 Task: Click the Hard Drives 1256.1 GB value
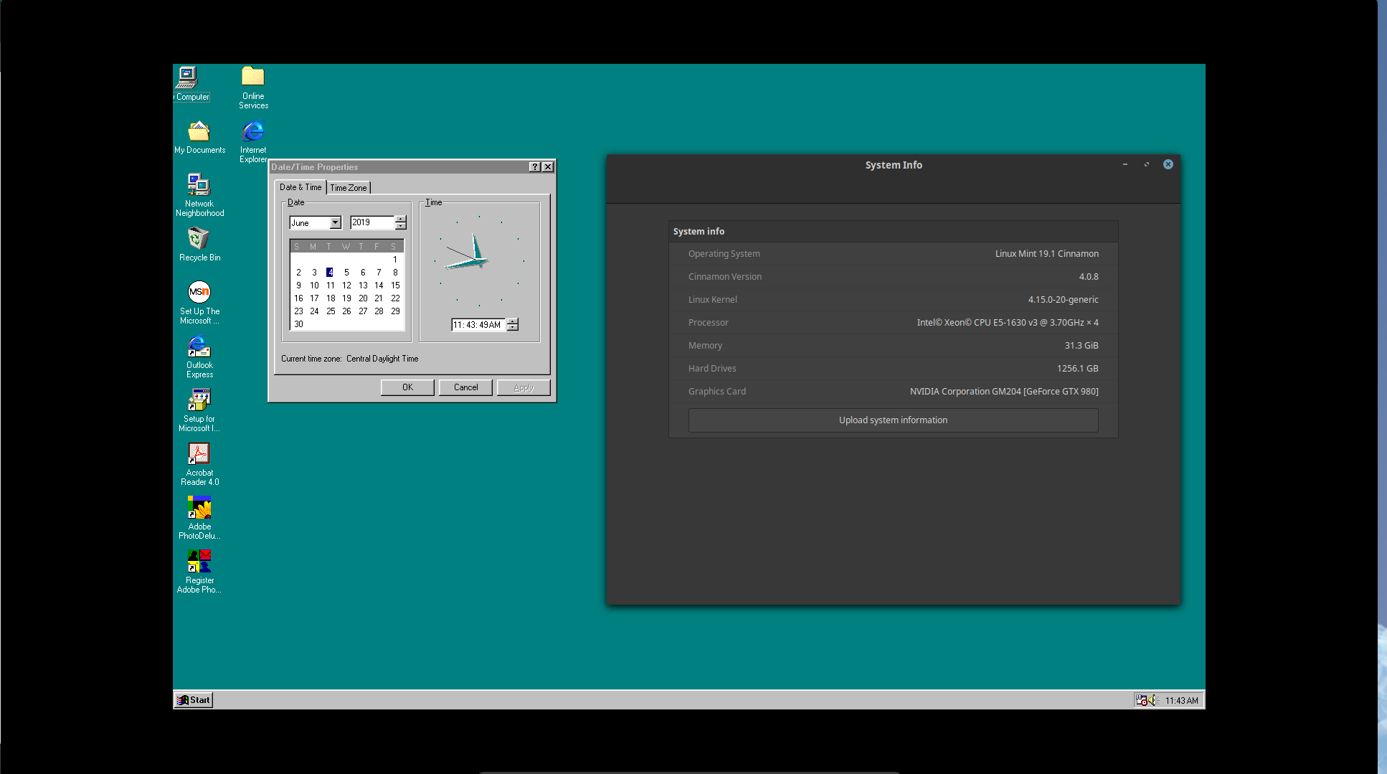pos(1077,369)
